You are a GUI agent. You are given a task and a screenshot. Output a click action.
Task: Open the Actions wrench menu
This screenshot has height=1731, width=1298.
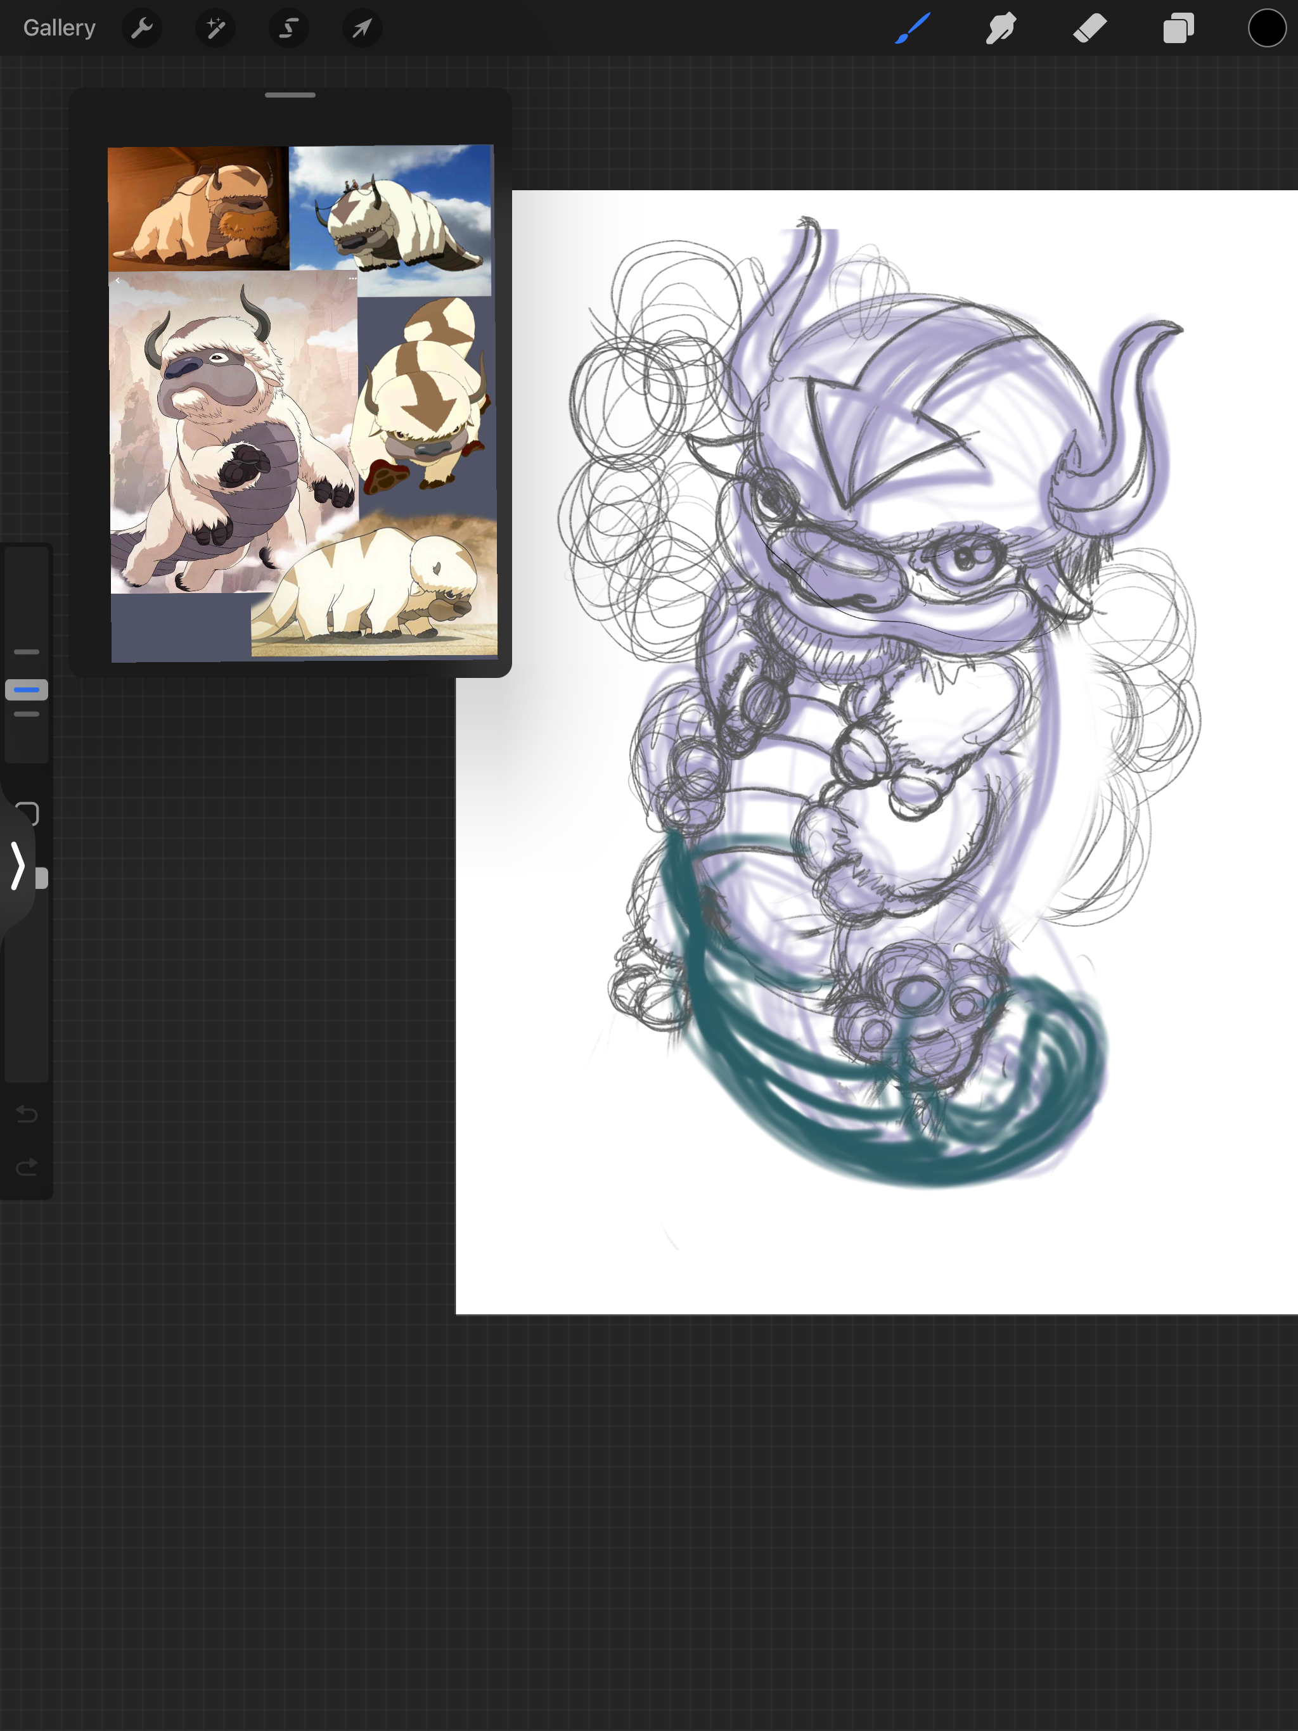[x=142, y=28]
